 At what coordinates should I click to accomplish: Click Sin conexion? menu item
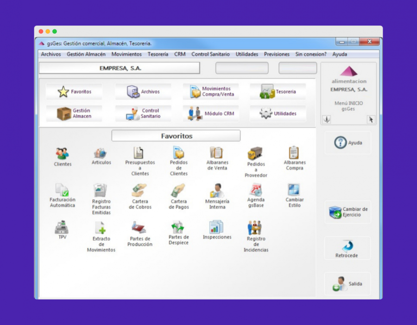pos(310,54)
